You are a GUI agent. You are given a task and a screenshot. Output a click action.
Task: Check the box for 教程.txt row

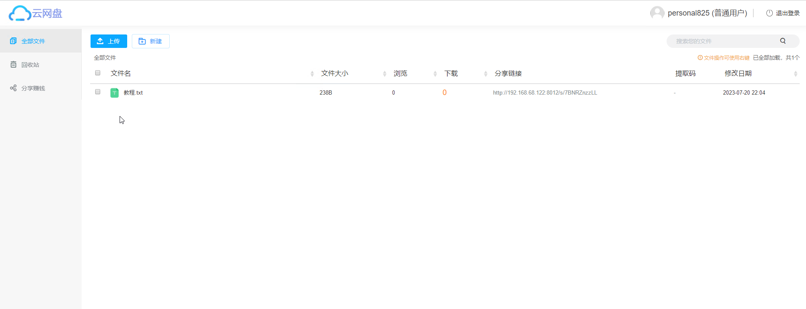tap(98, 92)
